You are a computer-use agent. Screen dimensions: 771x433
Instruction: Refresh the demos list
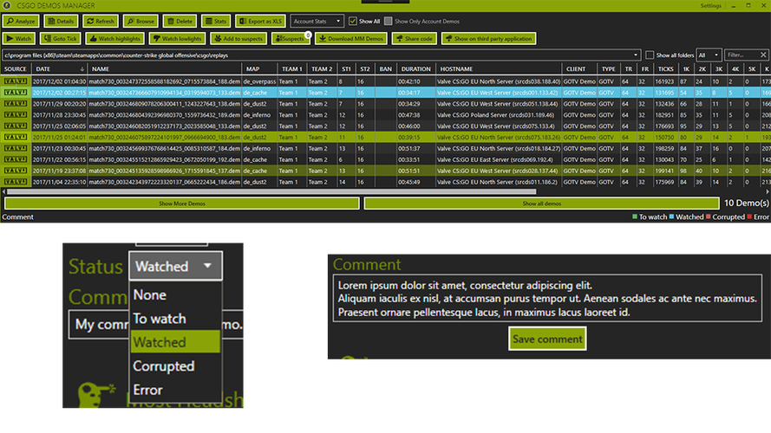[101, 21]
